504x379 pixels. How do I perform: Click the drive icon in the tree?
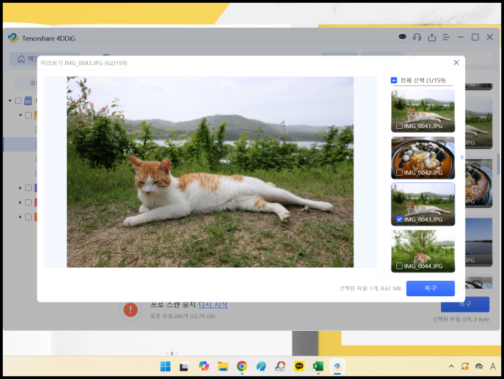click(28, 101)
